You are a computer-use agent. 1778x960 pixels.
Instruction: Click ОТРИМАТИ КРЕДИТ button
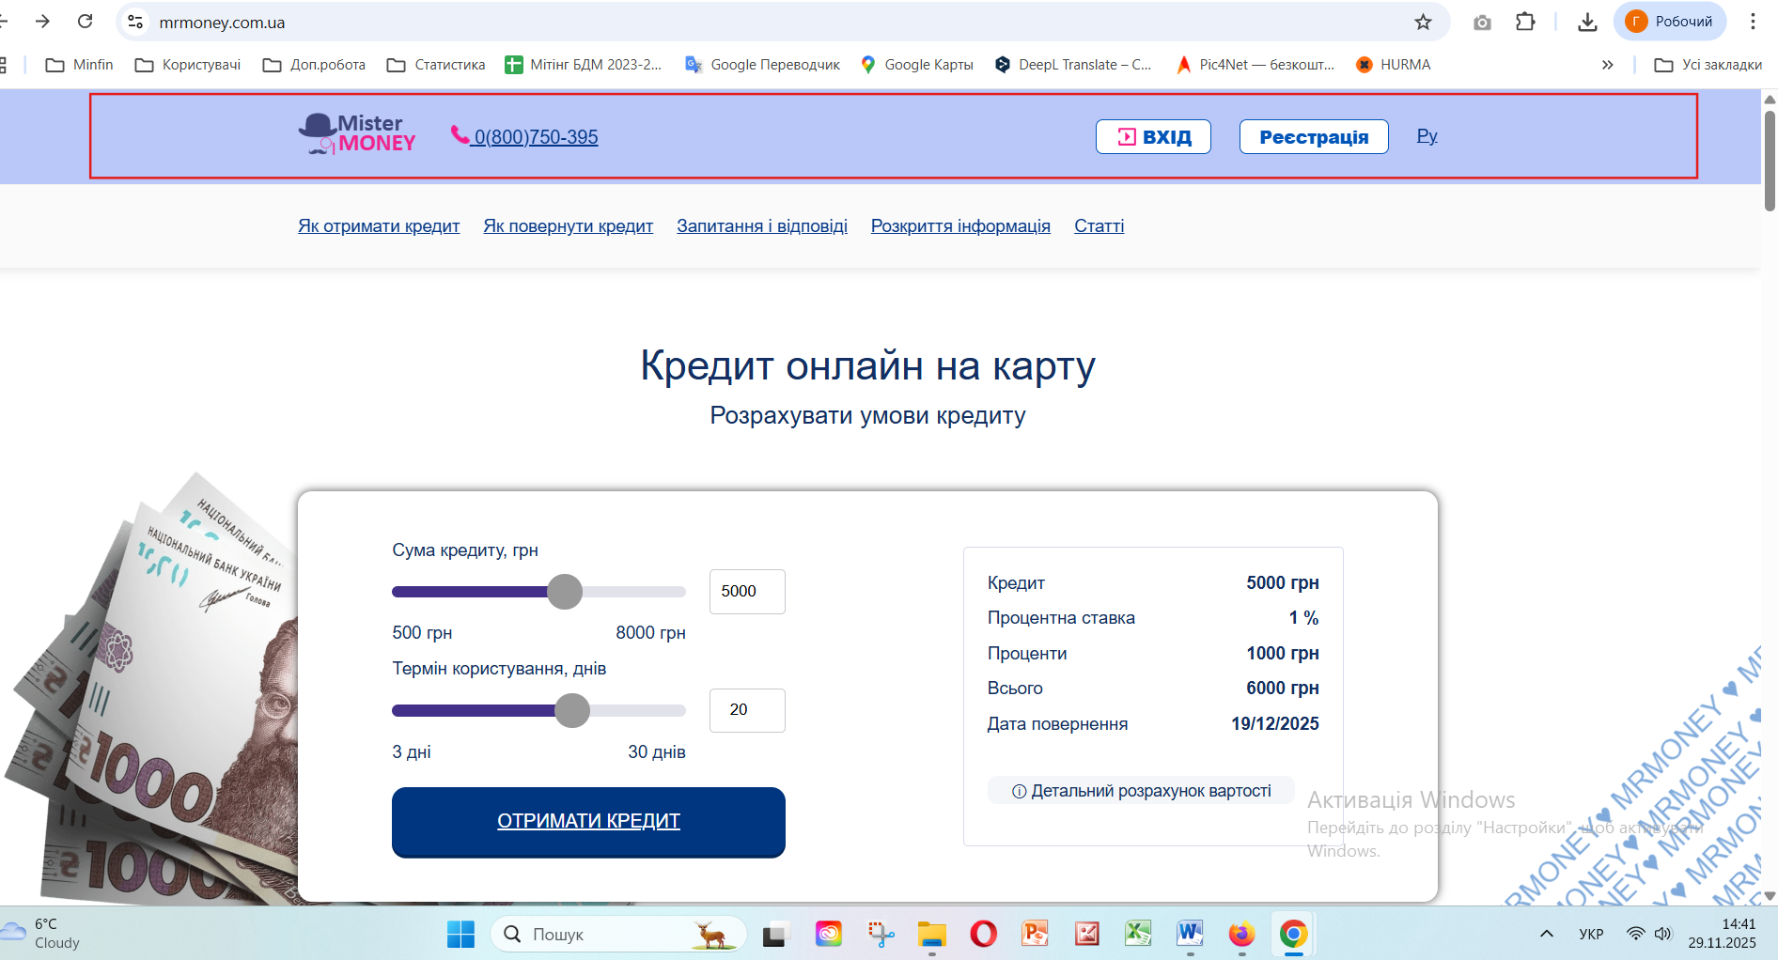tap(588, 822)
